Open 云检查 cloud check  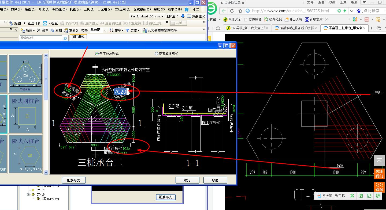point(50,23)
